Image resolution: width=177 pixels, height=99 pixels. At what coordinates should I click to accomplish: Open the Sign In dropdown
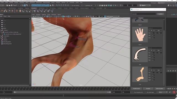[x=145, y=5]
